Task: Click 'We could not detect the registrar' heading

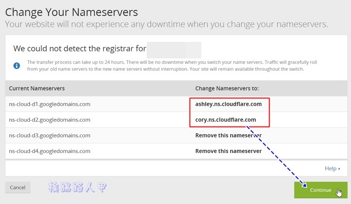Action: click(79, 48)
